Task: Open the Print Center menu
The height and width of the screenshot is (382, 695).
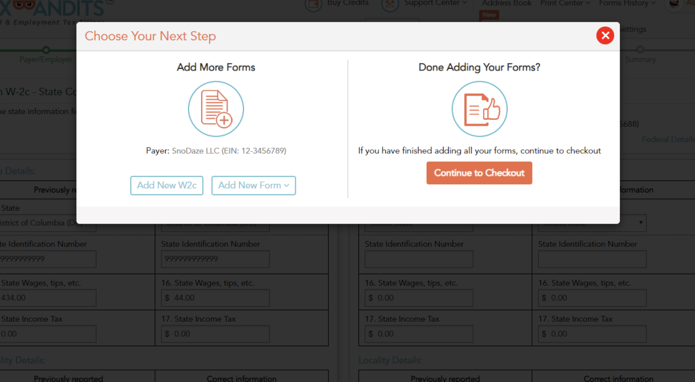Action: pyautogui.click(x=565, y=3)
